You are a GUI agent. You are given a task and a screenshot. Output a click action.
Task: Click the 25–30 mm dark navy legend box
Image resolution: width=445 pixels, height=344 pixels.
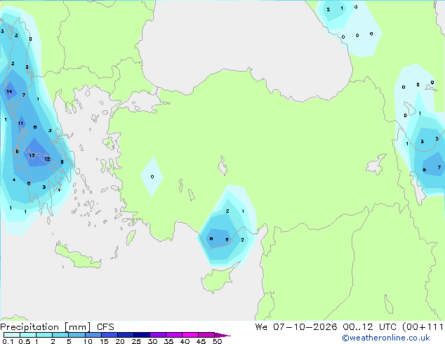[x=142, y=335]
